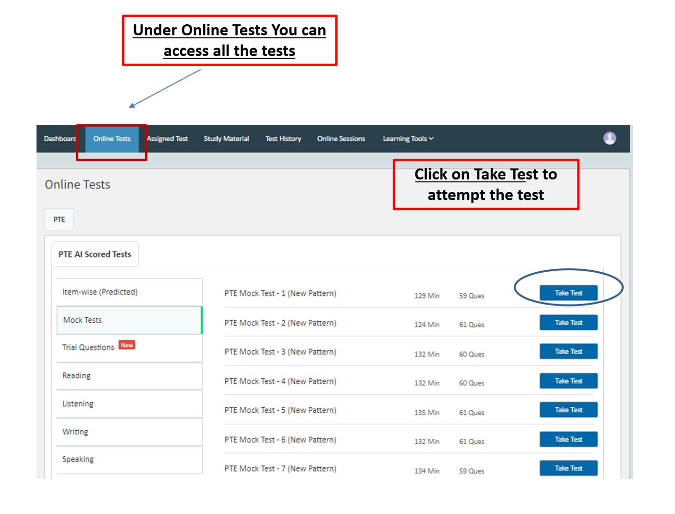Click '59 Ques' in Mock Test 7 row
The height and width of the screenshot is (514, 675).
click(471, 471)
